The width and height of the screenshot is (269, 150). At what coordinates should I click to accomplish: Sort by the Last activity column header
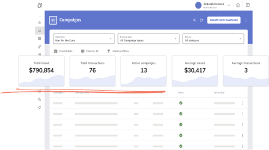219,92
